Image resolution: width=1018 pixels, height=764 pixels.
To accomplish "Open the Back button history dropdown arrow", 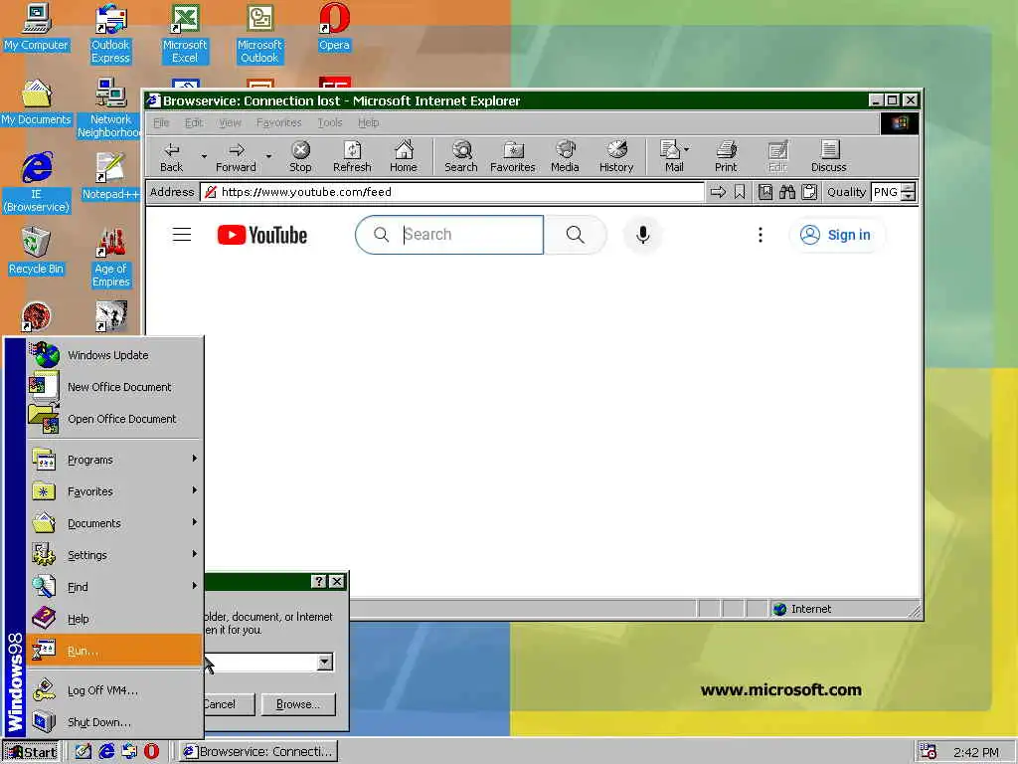I will click(204, 156).
